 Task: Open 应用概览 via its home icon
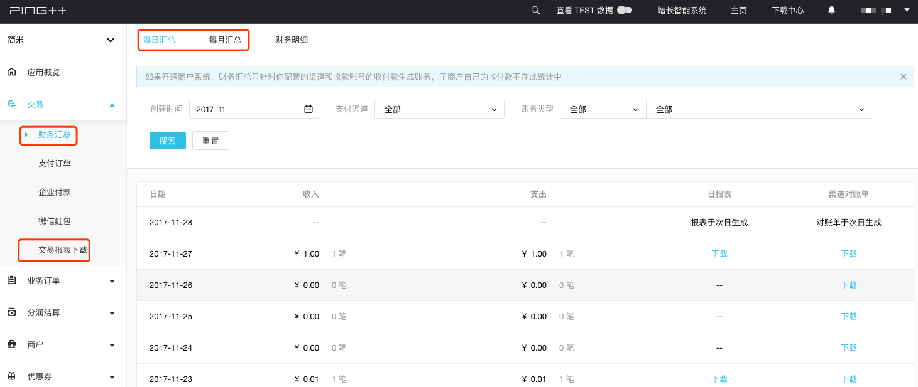[11, 72]
